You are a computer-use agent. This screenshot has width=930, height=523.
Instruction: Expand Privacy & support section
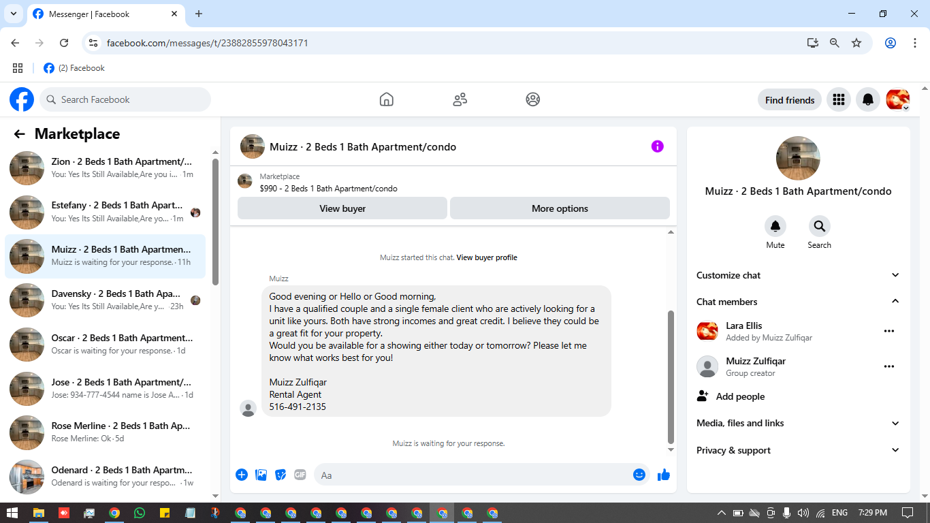pyautogui.click(x=798, y=450)
